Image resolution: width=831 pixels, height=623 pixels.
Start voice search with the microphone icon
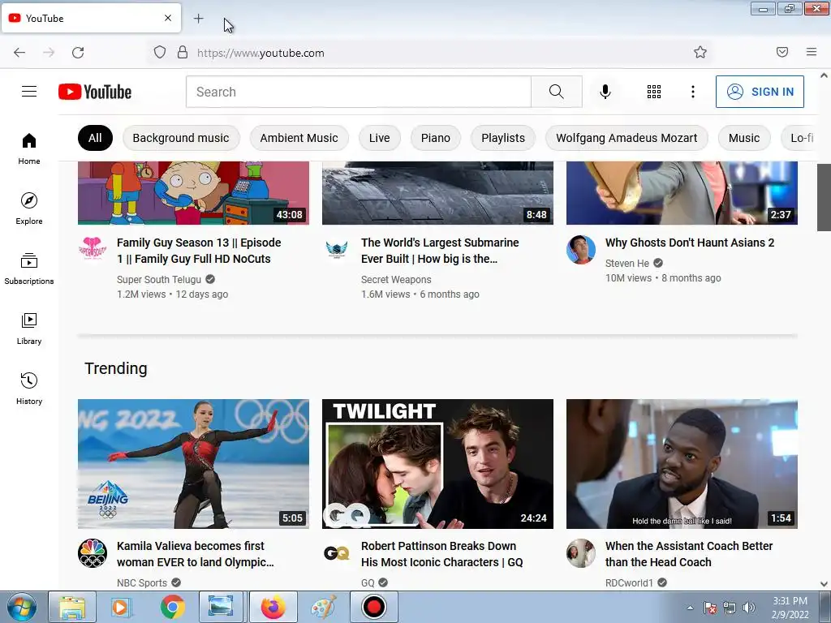pyautogui.click(x=605, y=92)
